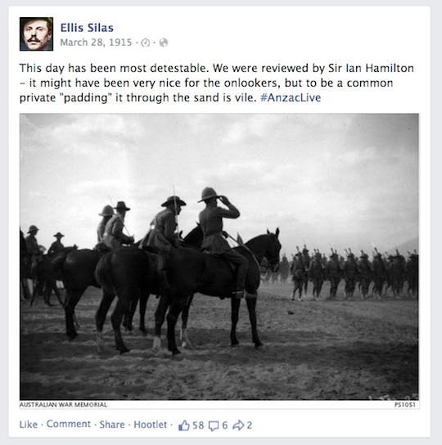
Task: Visit the Ellis Silas profile name link
Action: pos(87,28)
